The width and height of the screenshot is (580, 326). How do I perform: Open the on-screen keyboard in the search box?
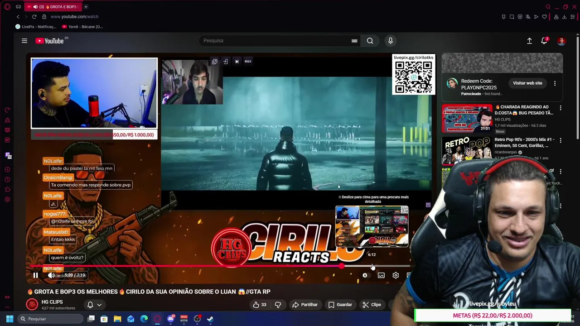tap(354, 41)
